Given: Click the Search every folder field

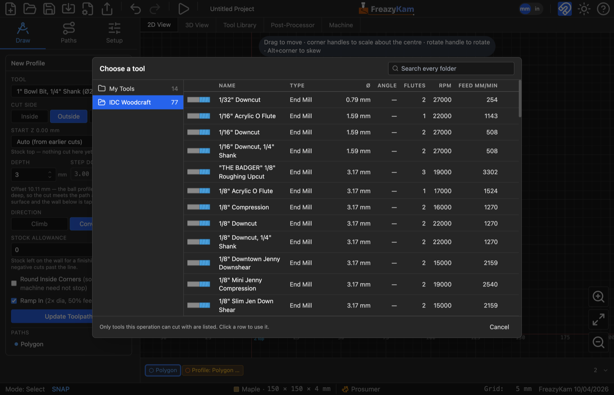Looking at the screenshot, I should pyautogui.click(x=451, y=69).
